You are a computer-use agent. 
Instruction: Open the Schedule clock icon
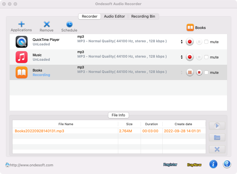coord(69,24)
